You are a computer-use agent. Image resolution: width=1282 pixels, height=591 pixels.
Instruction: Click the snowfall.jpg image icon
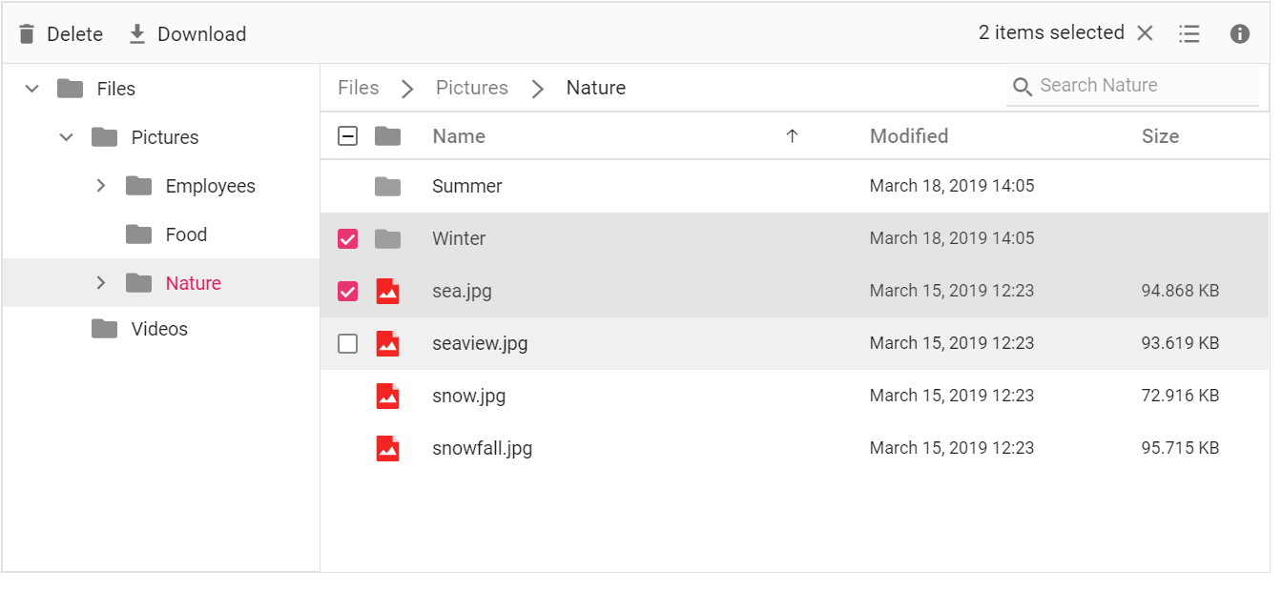(387, 448)
